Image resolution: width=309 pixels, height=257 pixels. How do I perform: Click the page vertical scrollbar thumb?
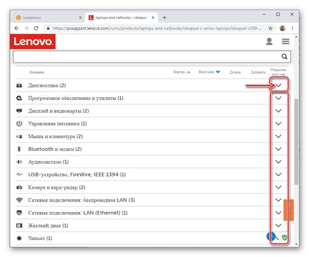tap(296, 142)
